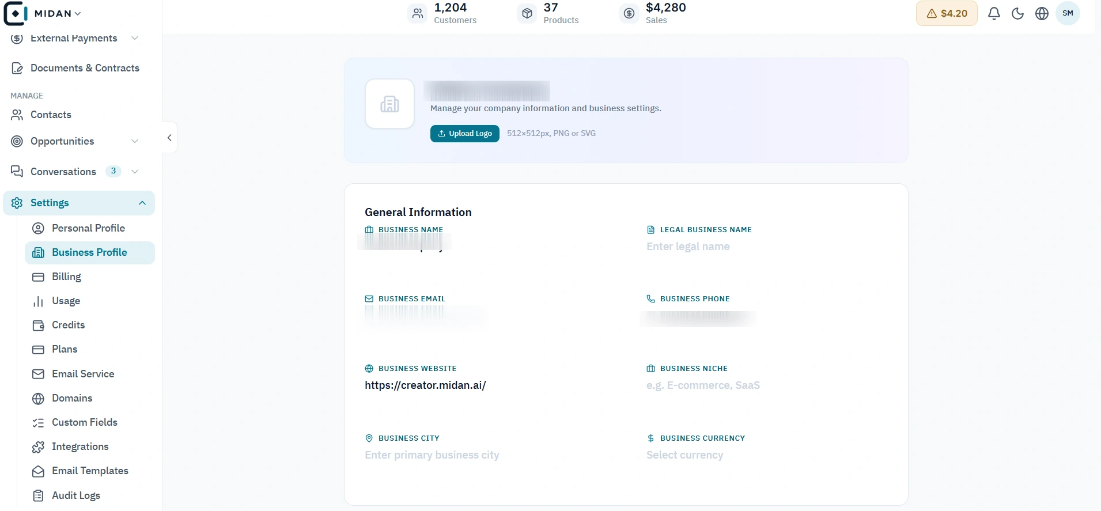1101x511 pixels.
Task: Open Personal Profile
Action: point(88,228)
